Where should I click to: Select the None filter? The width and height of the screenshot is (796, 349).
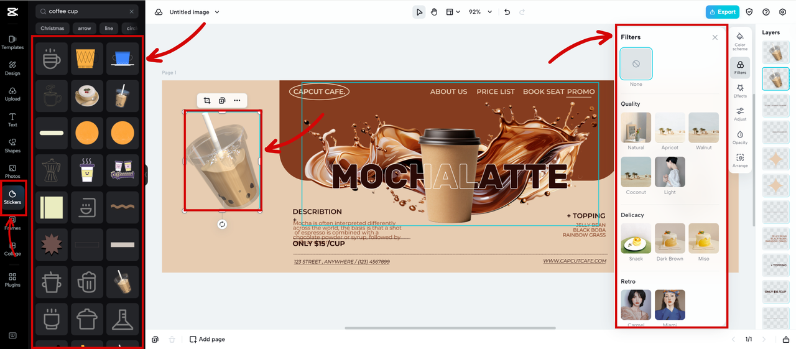coord(636,64)
